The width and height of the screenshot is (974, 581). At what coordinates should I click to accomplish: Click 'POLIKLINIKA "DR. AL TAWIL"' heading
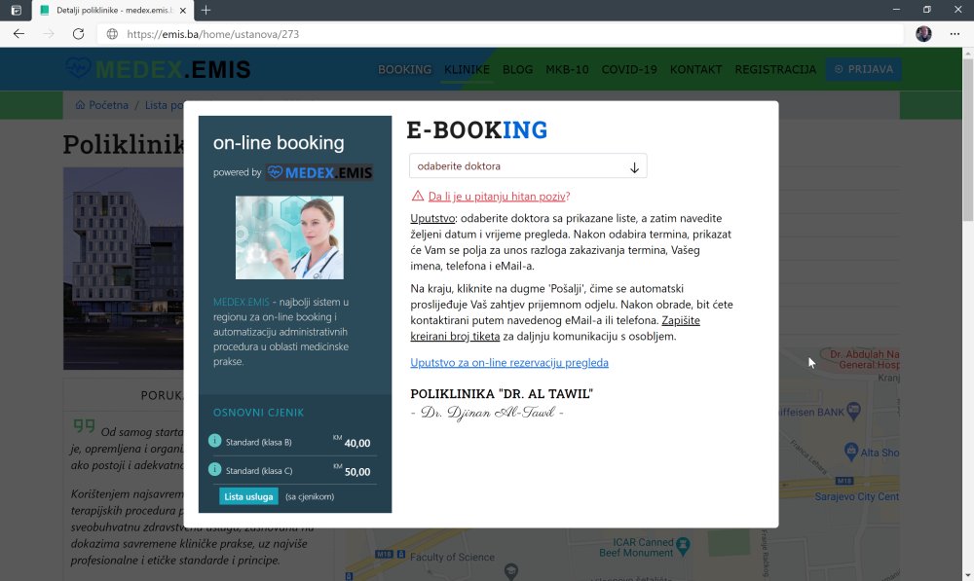(502, 393)
